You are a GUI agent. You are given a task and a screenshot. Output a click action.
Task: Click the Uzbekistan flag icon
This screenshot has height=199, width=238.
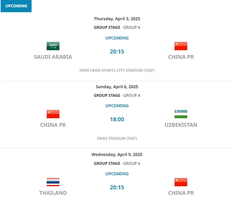click(x=181, y=114)
